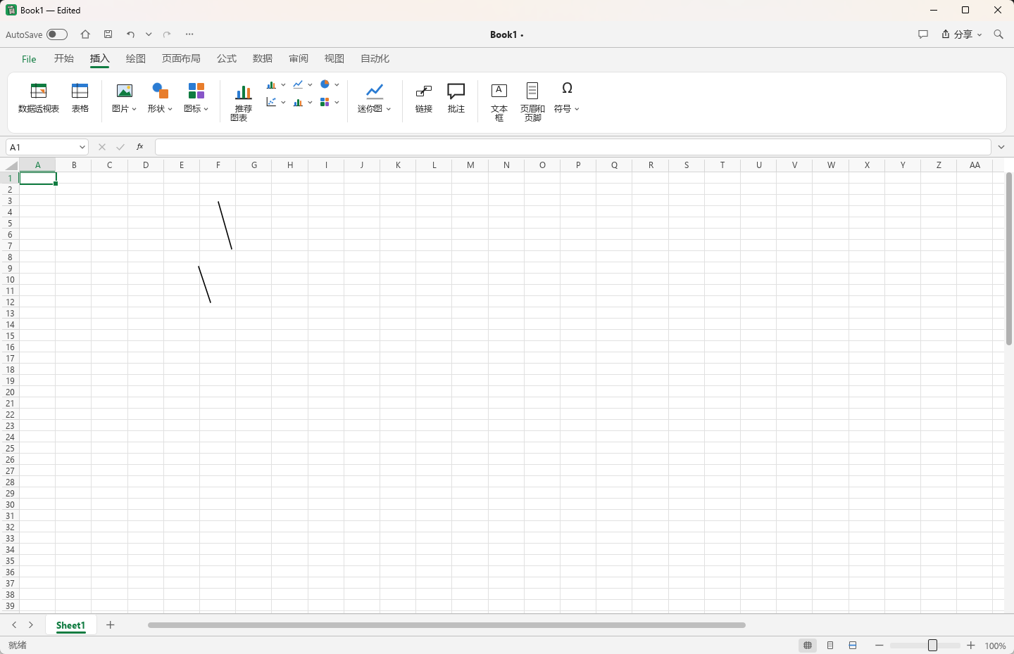Undo the last action
The height and width of the screenshot is (654, 1014).
pos(130,34)
